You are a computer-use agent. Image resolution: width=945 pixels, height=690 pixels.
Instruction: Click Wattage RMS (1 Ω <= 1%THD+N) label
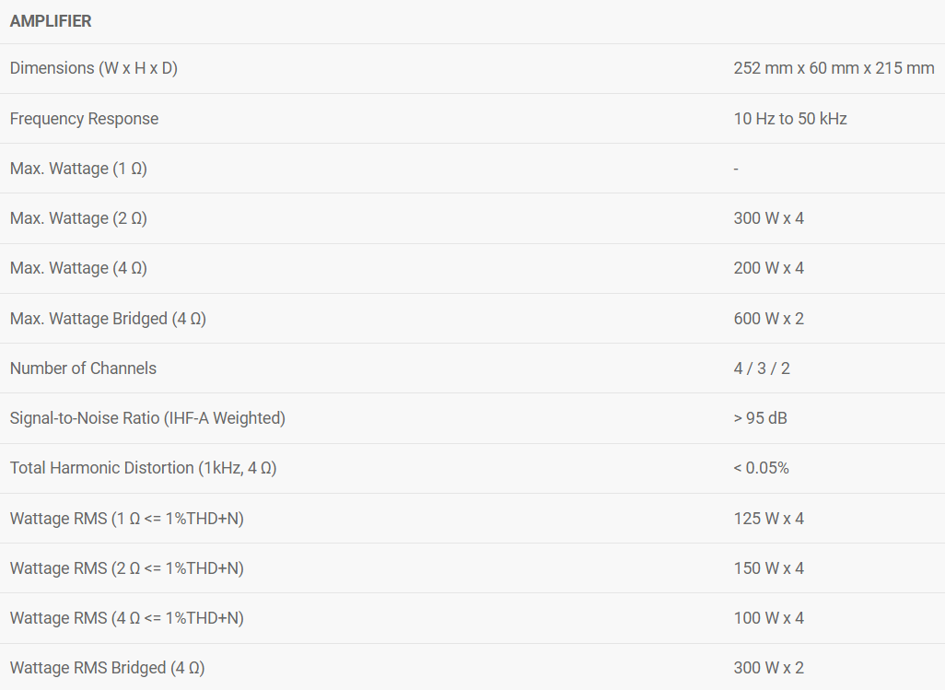click(x=126, y=519)
